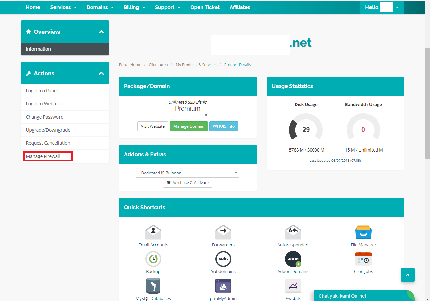Open the Autoresponders icon
Screen dimensions: 430x301
point(293,232)
